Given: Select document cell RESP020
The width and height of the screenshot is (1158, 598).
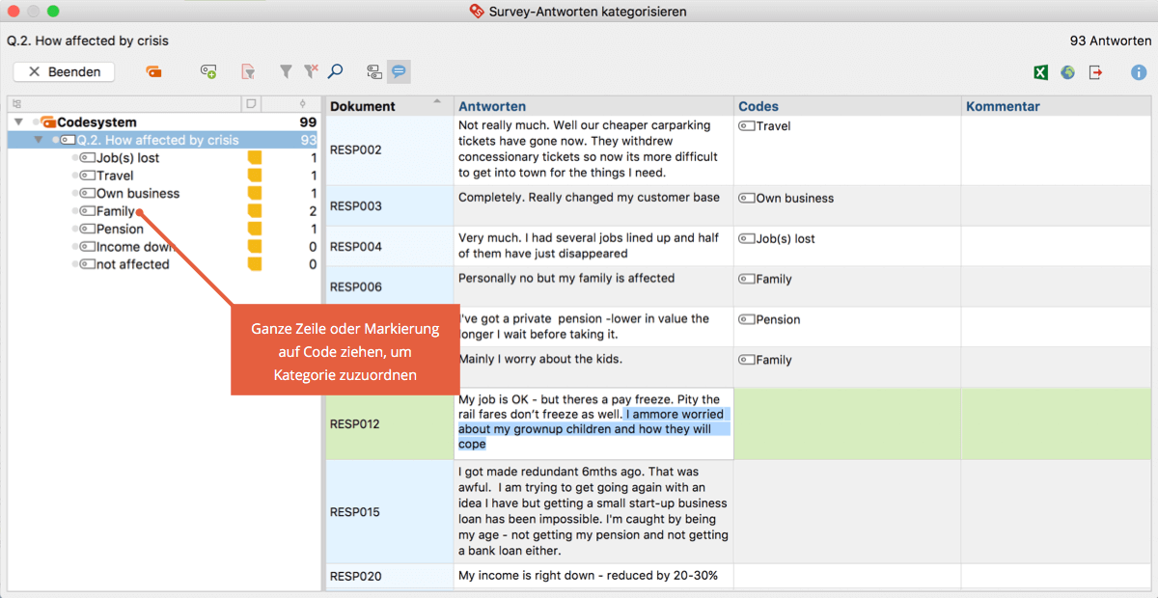Looking at the screenshot, I should 390,576.
